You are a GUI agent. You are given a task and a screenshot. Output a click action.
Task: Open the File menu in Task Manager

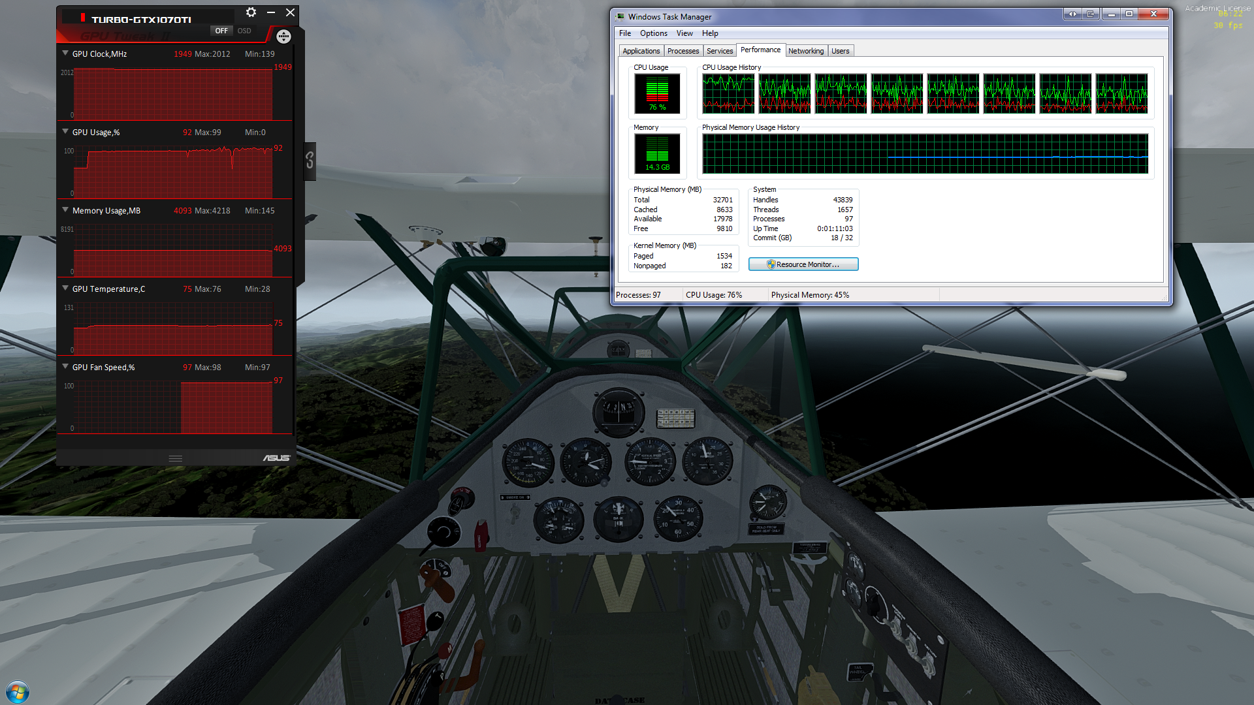click(625, 33)
